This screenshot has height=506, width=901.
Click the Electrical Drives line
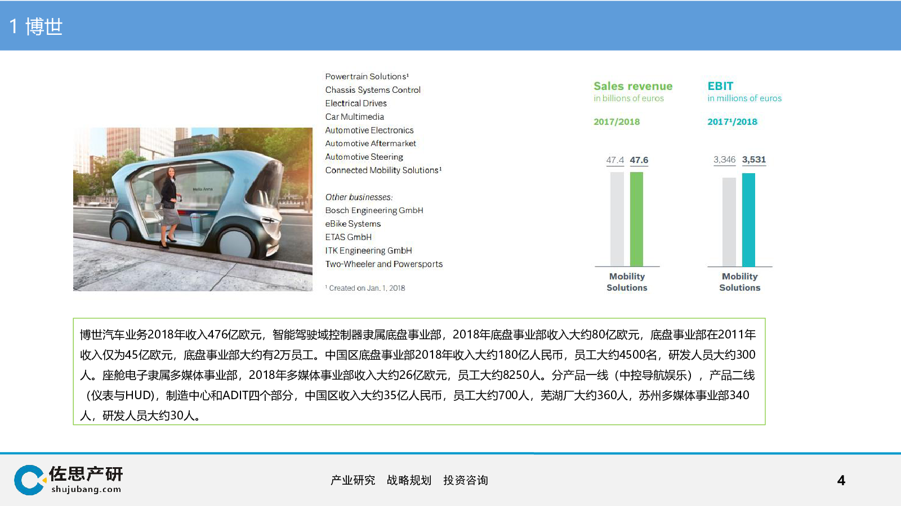pyautogui.click(x=356, y=103)
